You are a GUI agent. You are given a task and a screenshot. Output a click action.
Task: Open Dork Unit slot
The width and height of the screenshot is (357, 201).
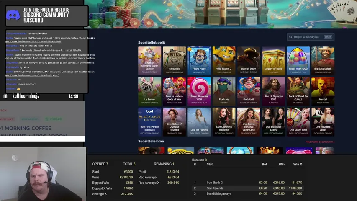pos(249,91)
